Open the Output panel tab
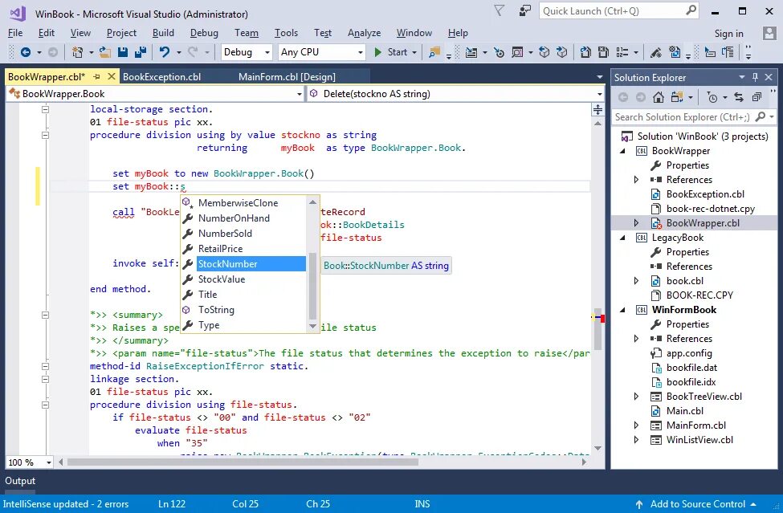 point(20,481)
